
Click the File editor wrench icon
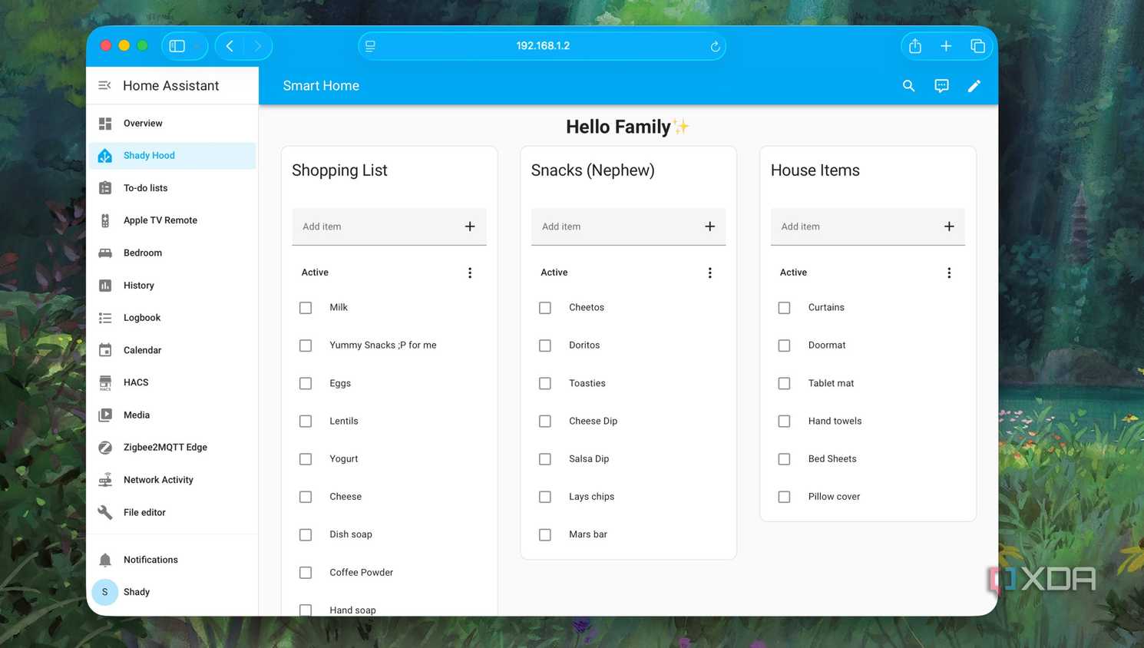(x=105, y=512)
